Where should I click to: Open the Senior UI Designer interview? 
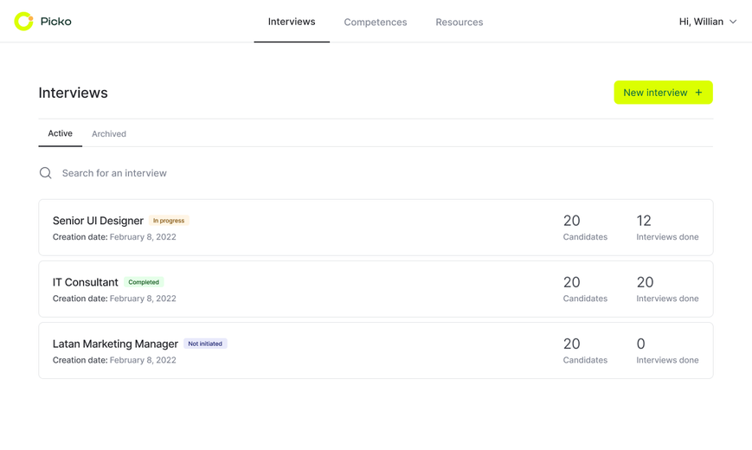tap(376, 228)
